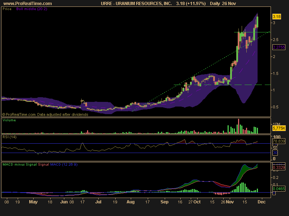Select the Price panel label
This screenshot has width=289, height=216.
pyautogui.click(x=7, y=9)
